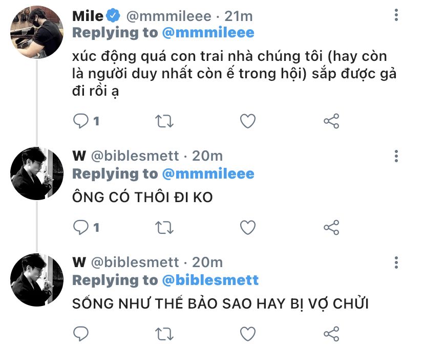Reply to Mile's tweet about con trai
424x350 pixels.
pyautogui.click(x=81, y=121)
